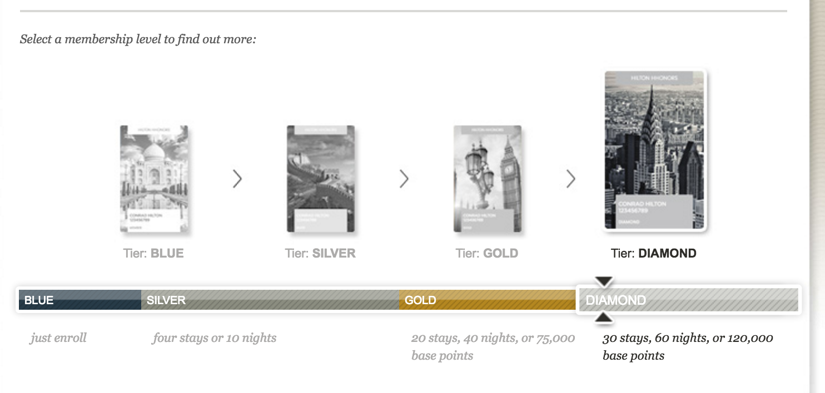Screen dimensions: 825x393
Task: Select the Blue tier Taj Mahal card
Action: 154,179
